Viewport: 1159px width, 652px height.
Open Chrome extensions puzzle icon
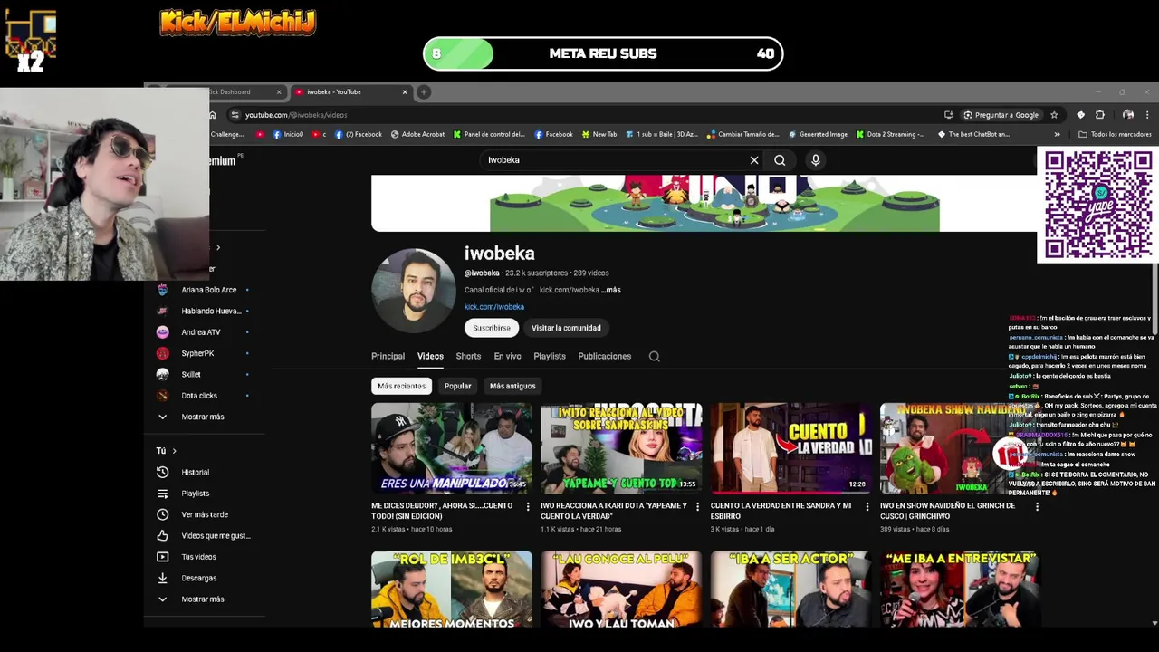[1100, 115]
